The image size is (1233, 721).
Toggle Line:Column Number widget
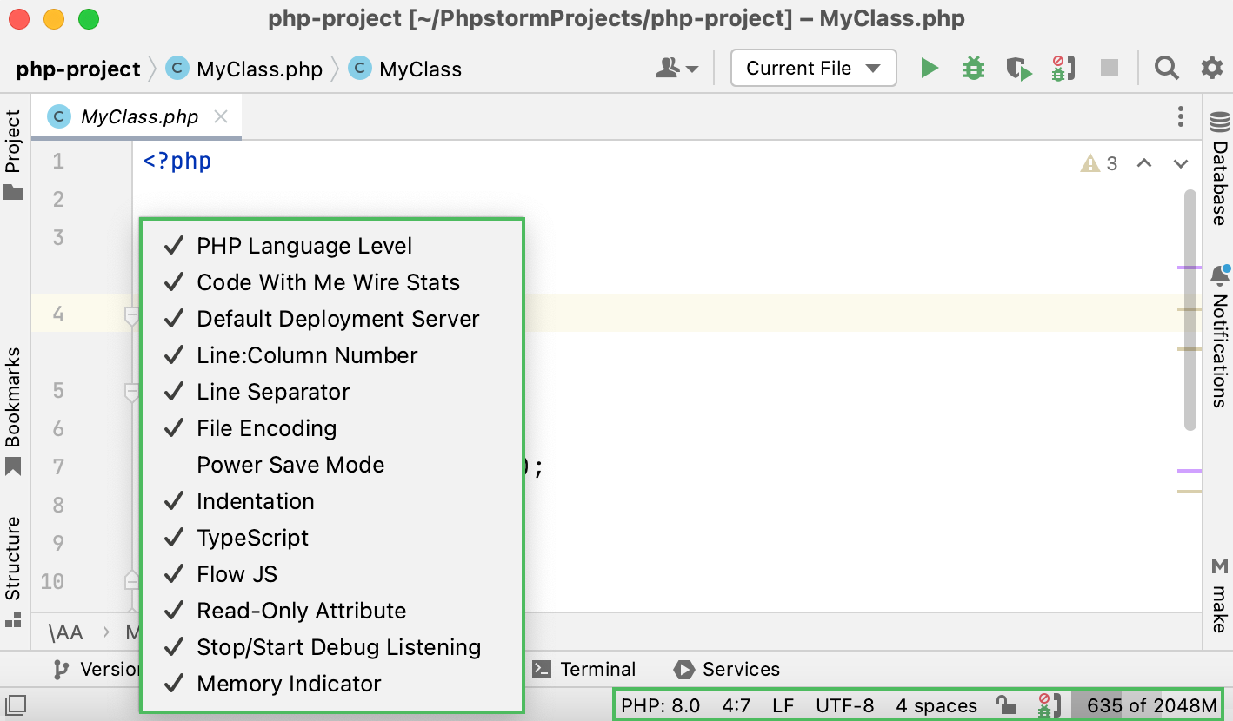point(331,355)
